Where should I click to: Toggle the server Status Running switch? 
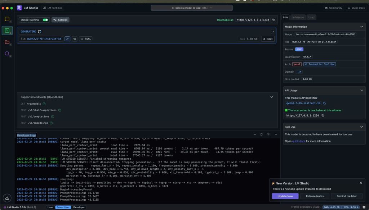[45, 20]
